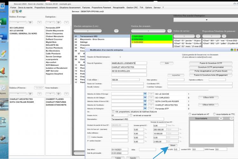This screenshot has width=238, height=159.
Task: Click the Auto button beside the operation name
Action: click(167, 63)
